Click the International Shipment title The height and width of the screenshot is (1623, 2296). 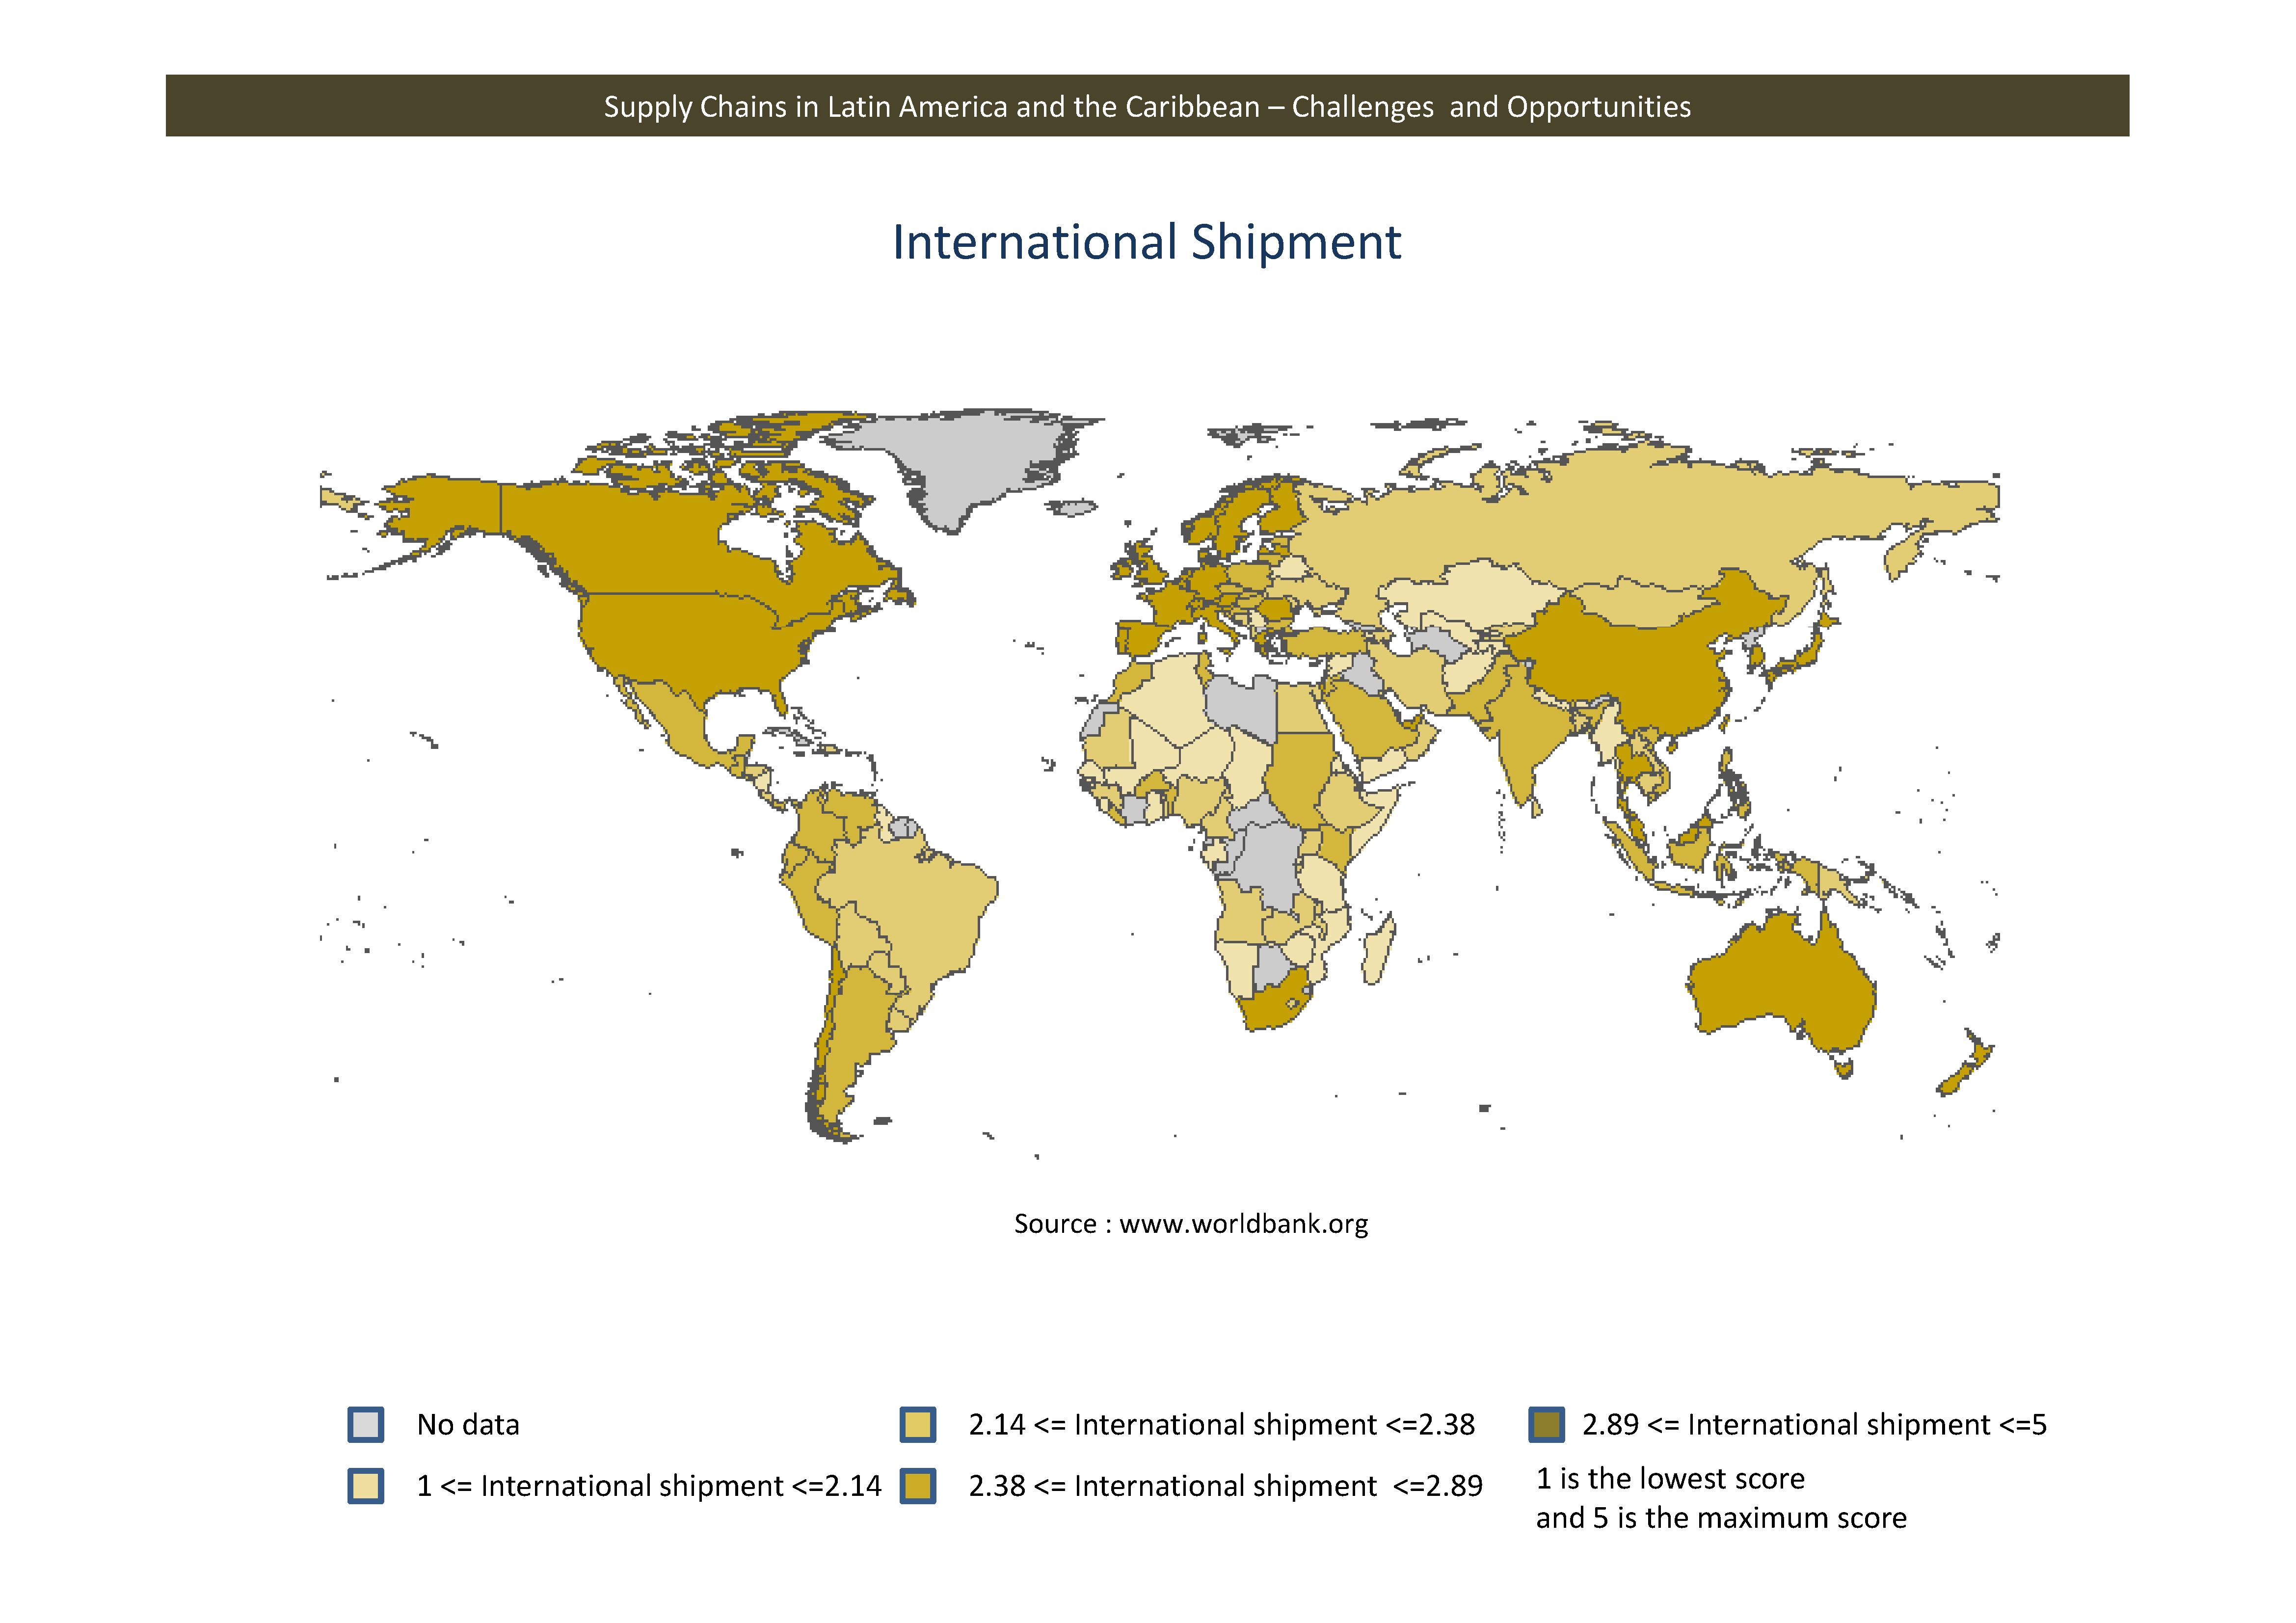[1147, 242]
